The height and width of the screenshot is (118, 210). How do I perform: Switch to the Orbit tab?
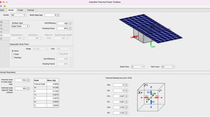tap(2, 10)
